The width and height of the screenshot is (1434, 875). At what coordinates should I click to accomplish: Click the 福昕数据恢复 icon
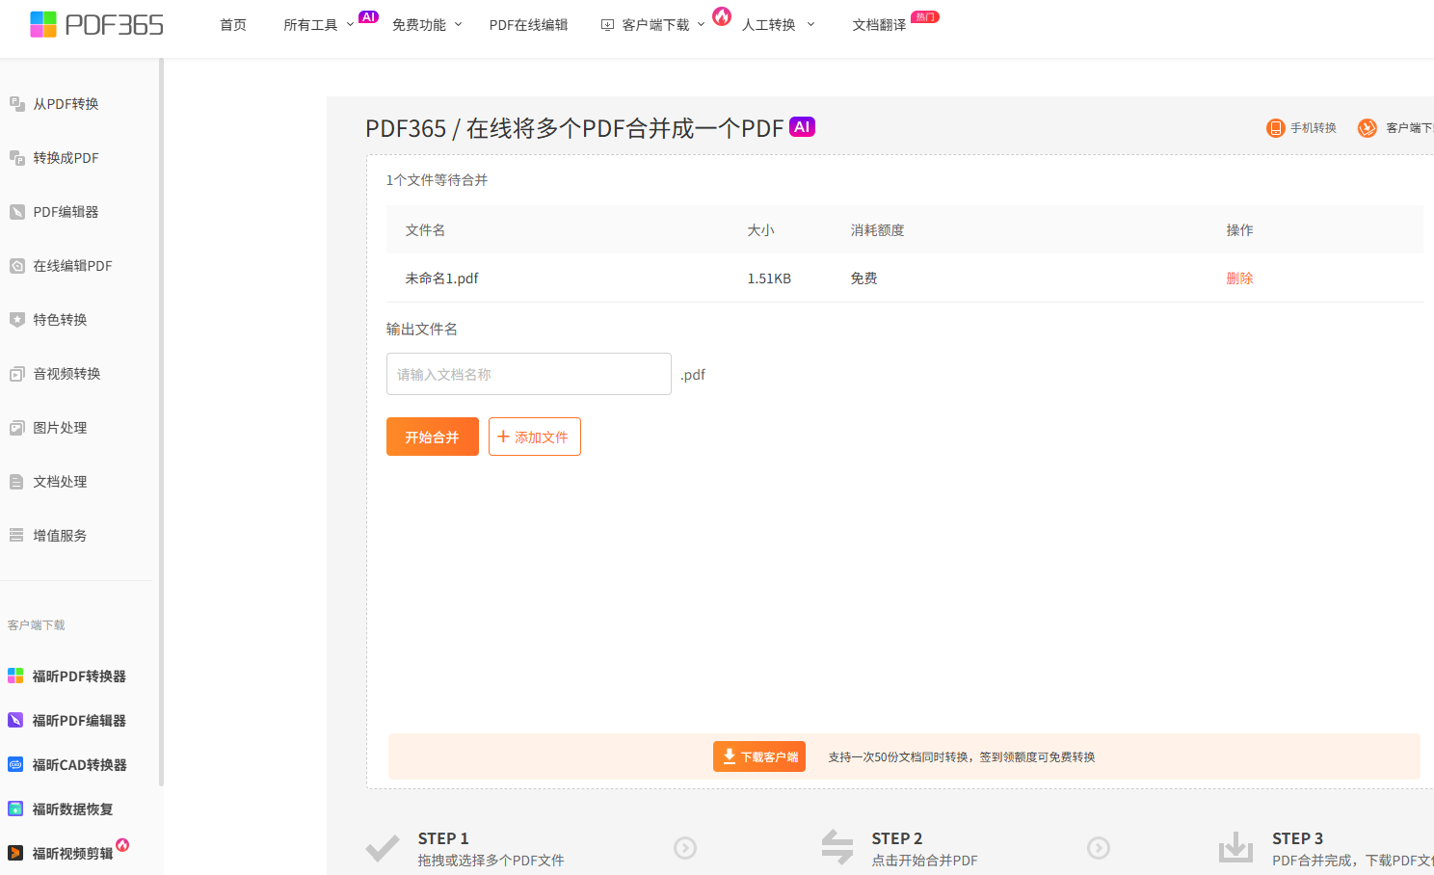pos(15,809)
